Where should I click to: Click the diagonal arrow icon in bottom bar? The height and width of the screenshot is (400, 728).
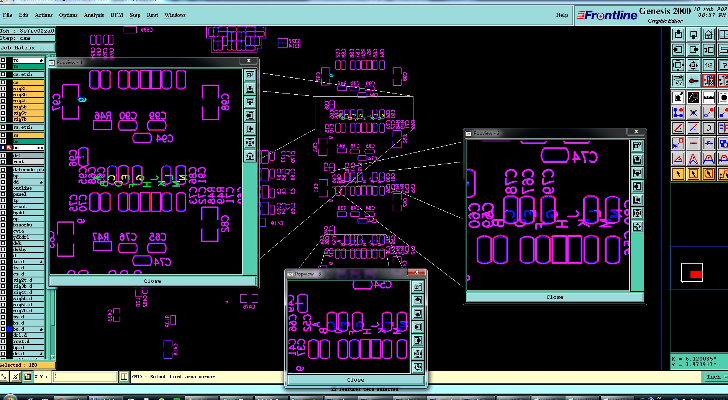pyautogui.click(x=4, y=377)
